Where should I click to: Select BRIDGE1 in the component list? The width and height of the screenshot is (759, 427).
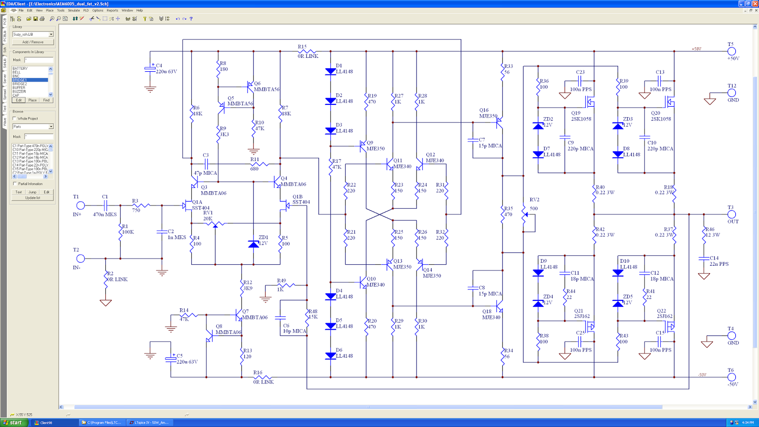point(30,80)
